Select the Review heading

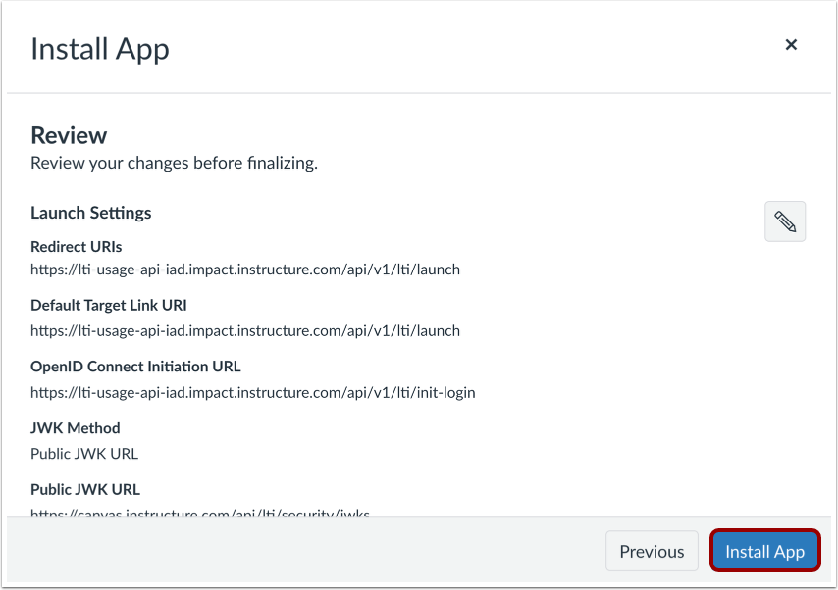tap(69, 135)
